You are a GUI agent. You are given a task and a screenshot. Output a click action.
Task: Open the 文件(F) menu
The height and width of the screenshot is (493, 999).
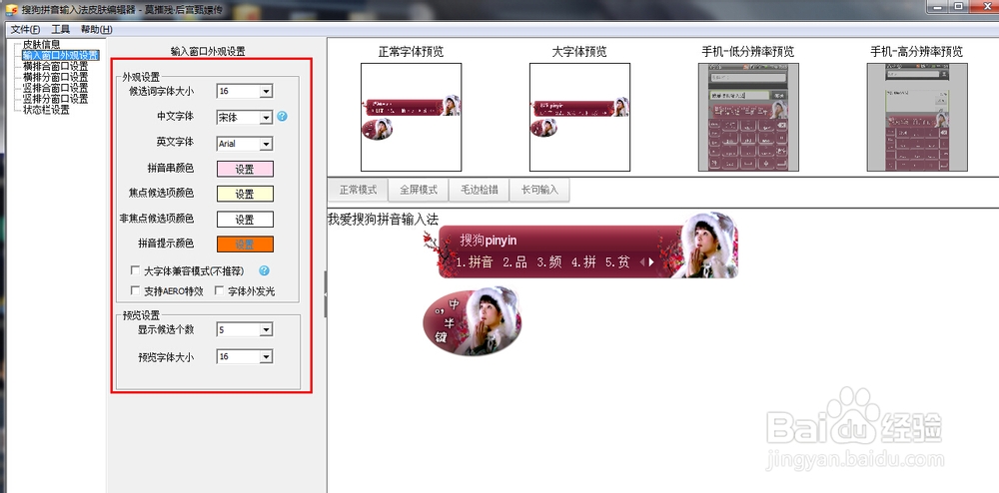tap(26, 29)
